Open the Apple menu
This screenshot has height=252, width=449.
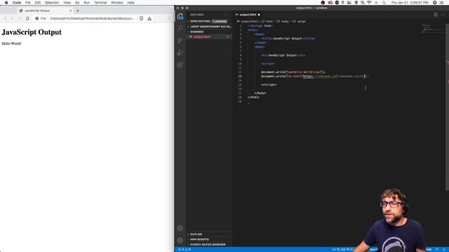pyautogui.click(x=6, y=3)
